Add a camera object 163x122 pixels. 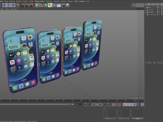click(x=63, y=5)
